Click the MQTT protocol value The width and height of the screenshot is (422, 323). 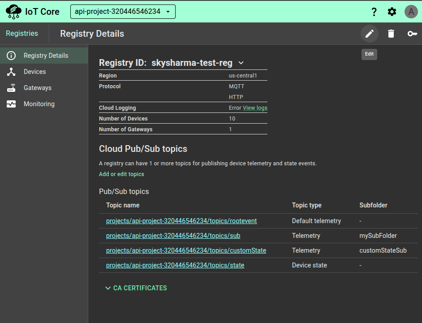point(236,86)
